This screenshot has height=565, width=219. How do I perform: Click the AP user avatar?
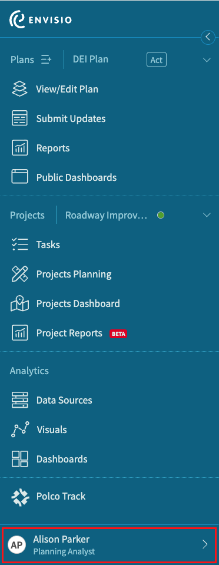tap(16, 544)
